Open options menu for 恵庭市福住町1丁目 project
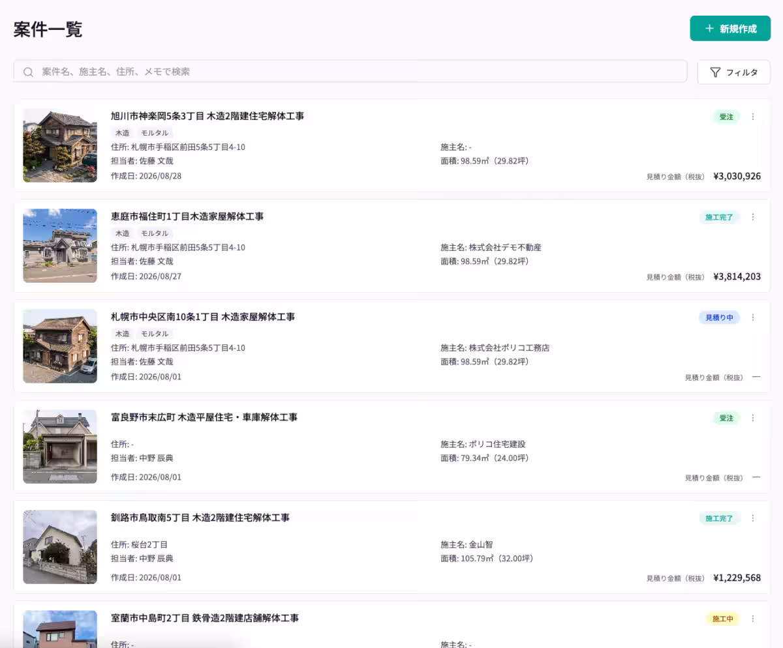 pos(752,217)
